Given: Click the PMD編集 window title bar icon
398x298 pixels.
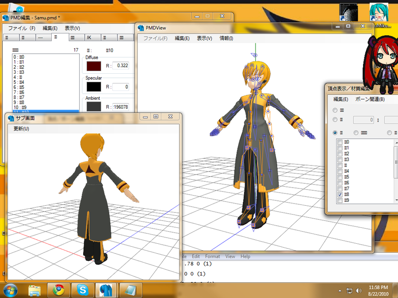Looking at the screenshot, I should 6,18.
